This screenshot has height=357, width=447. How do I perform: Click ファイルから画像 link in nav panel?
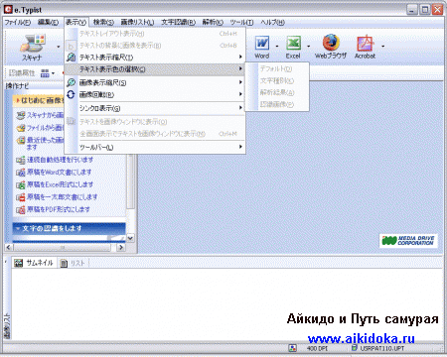coord(45,128)
